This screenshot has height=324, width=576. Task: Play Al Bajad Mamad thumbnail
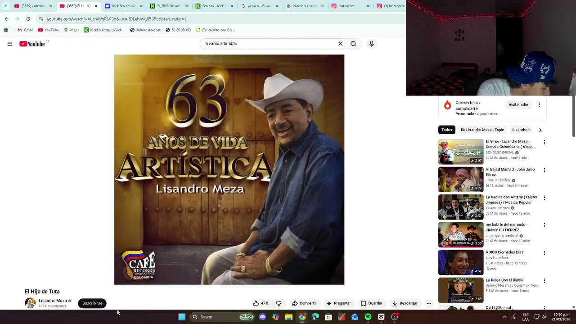click(461, 180)
